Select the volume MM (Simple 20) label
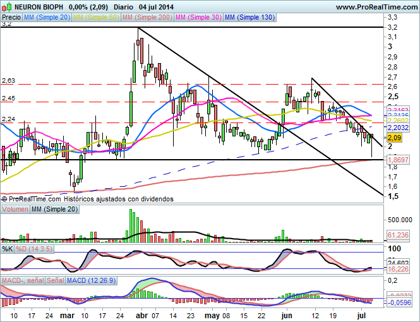Screen dimensions: 420x322 [x=54, y=209]
